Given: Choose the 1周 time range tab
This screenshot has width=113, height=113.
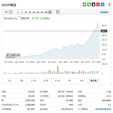Looking at the screenshot, I should tap(22, 81).
